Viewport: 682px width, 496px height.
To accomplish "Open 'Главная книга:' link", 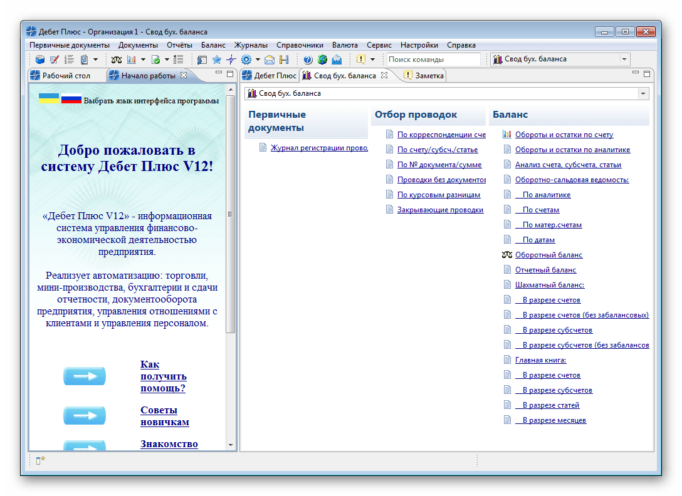I will click(x=540, y=360).
